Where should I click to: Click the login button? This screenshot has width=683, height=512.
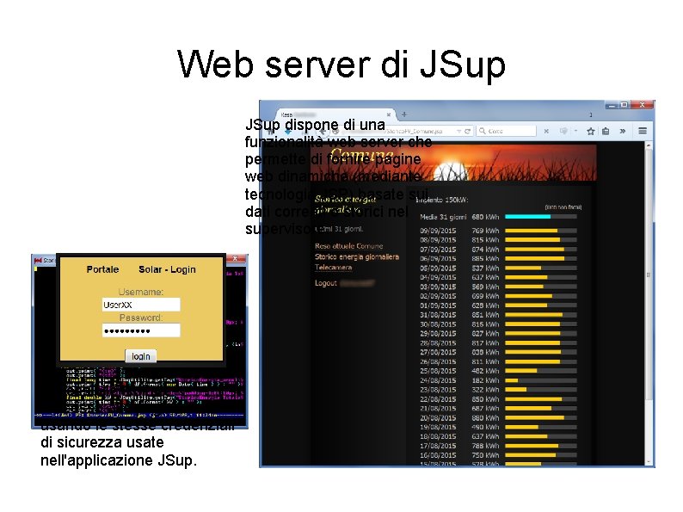coord(141,356)
